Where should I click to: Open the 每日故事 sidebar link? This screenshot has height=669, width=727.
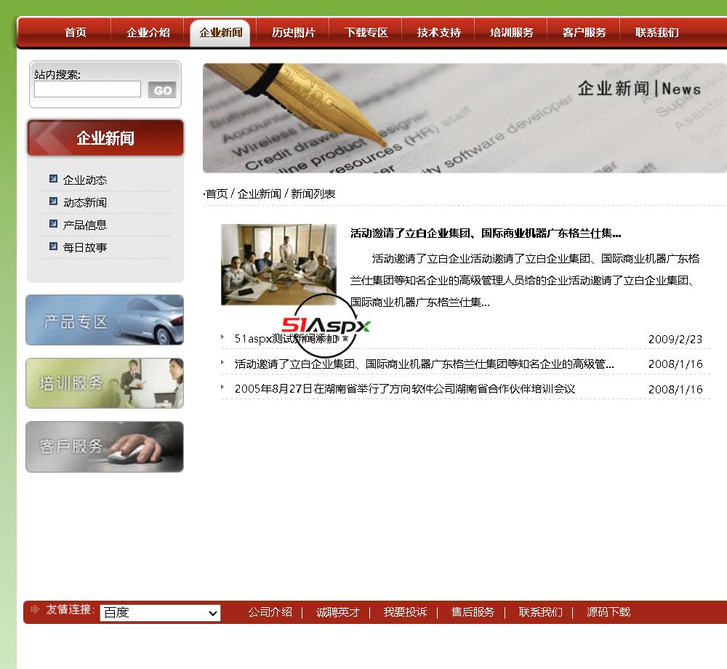[85, 247]
